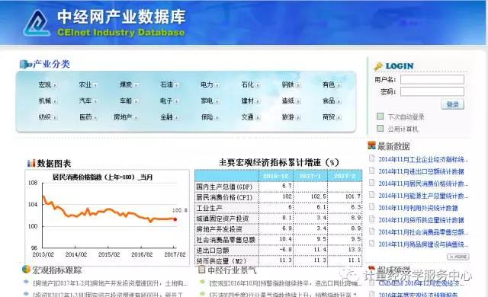The image size is (488, 297).
Task: Click arrow icon next to 食品 category
Action: pos(339,101)
